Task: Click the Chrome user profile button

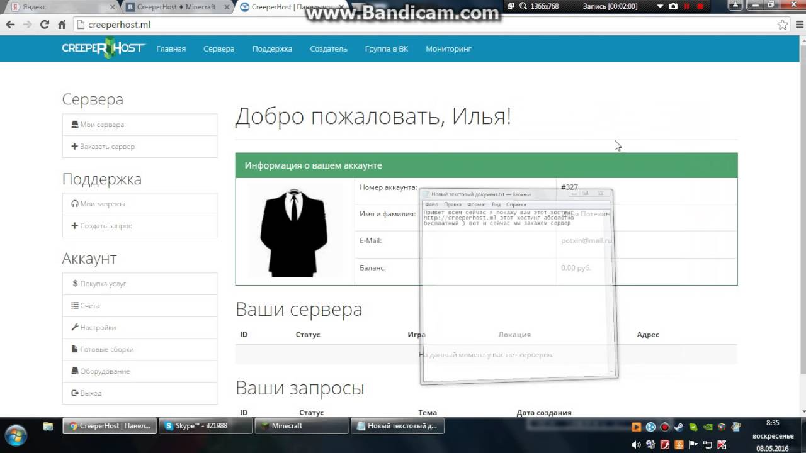Action: point(737,4)
